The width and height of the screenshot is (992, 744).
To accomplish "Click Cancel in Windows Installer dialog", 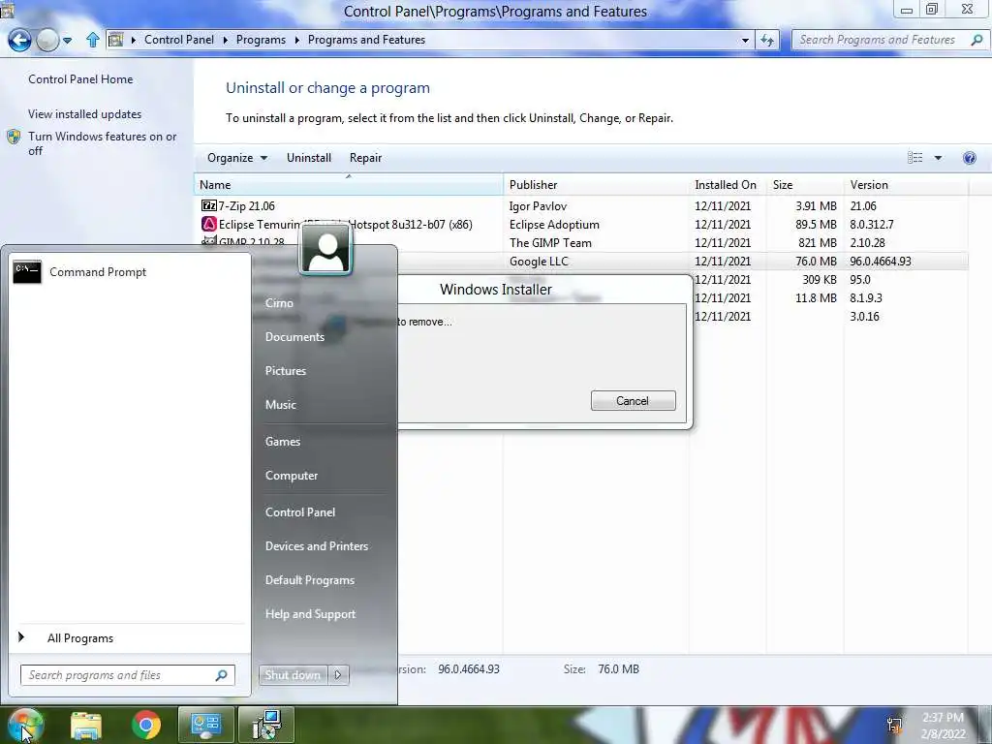I will tap(634, 400).
